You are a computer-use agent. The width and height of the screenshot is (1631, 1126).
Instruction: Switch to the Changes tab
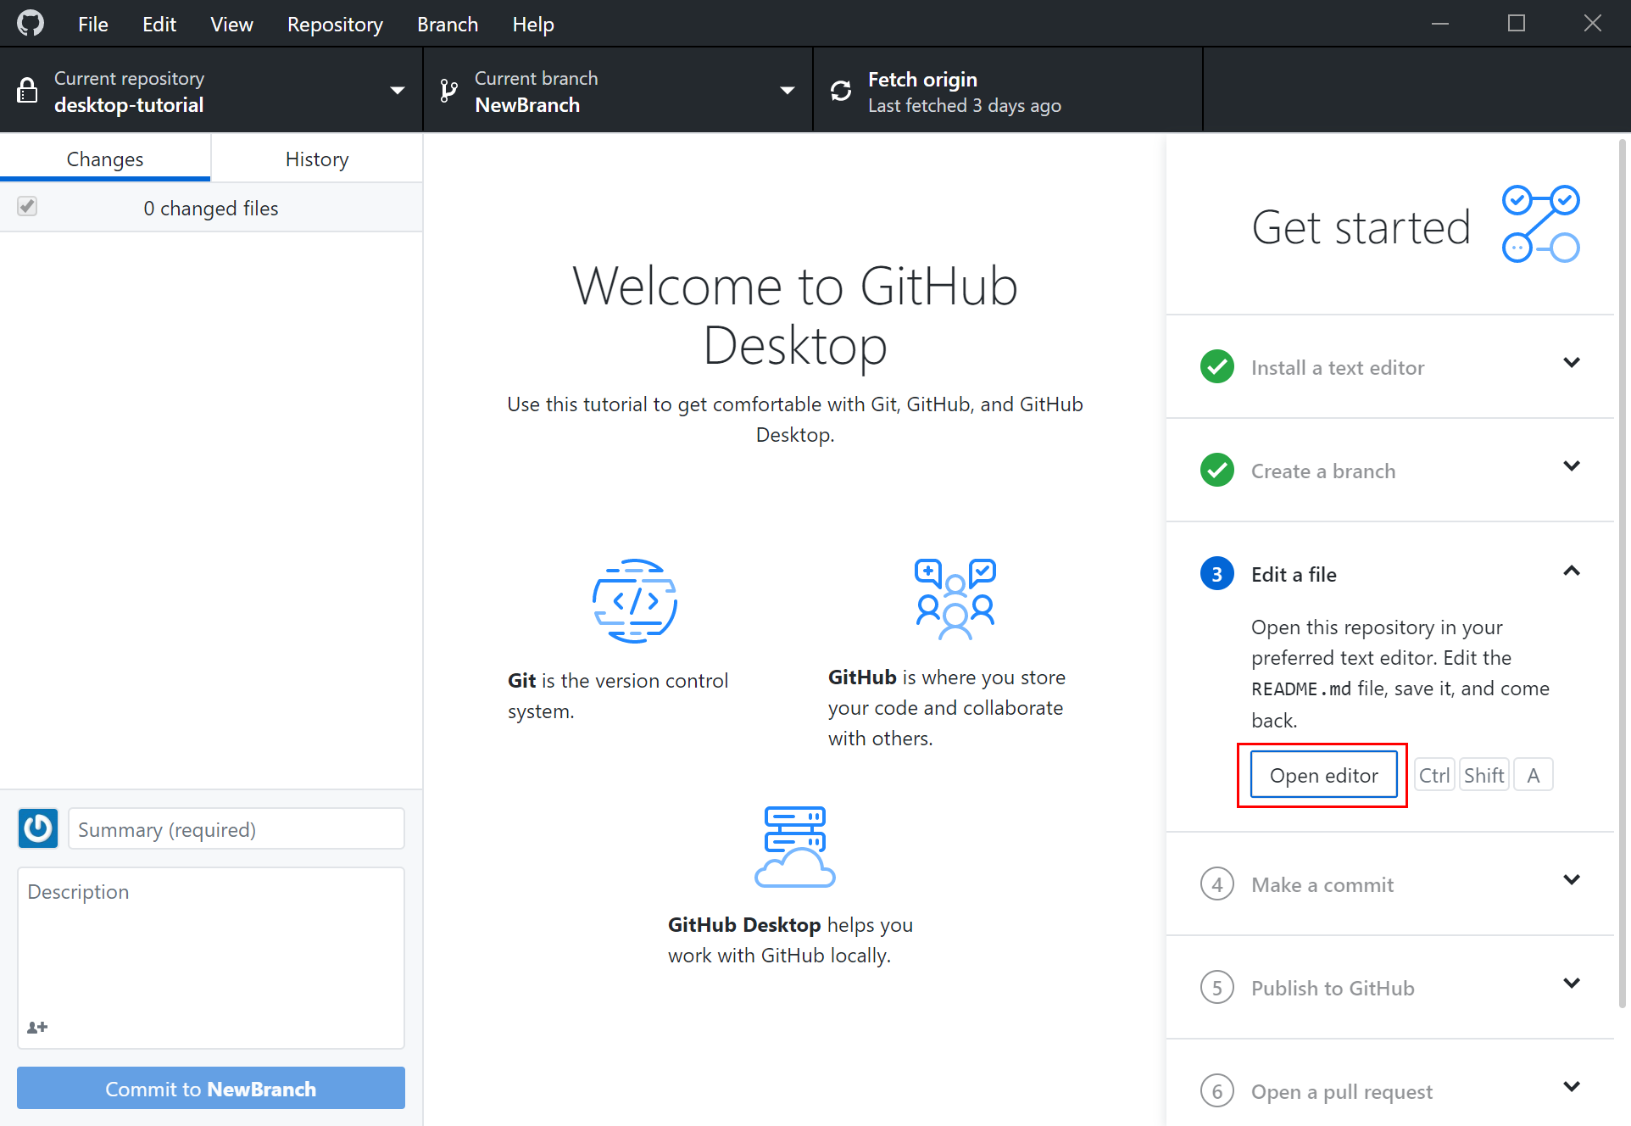[x=105, y=159]
